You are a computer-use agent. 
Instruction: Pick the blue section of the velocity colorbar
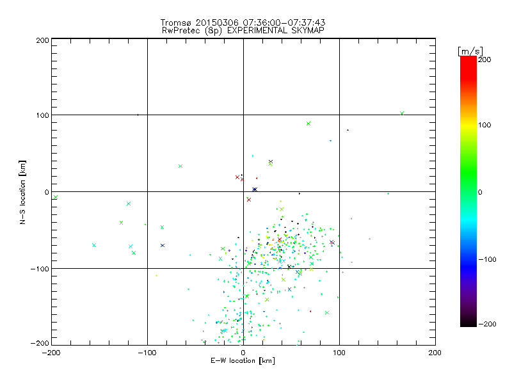[468, 266]
